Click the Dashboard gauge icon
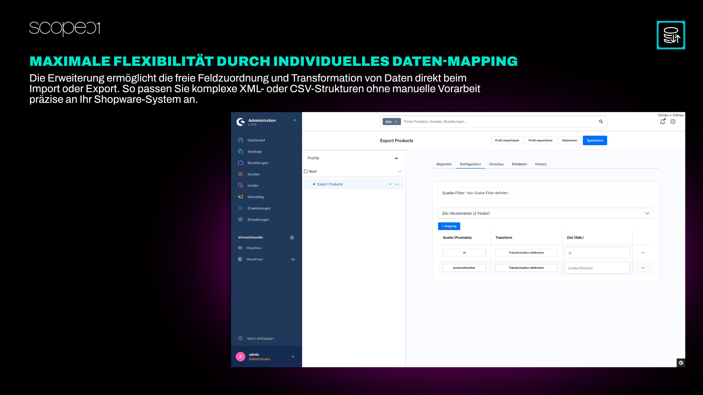 [x=241, y=140]
